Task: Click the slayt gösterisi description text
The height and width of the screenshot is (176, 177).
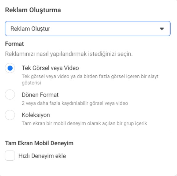Action: [90, 79]
